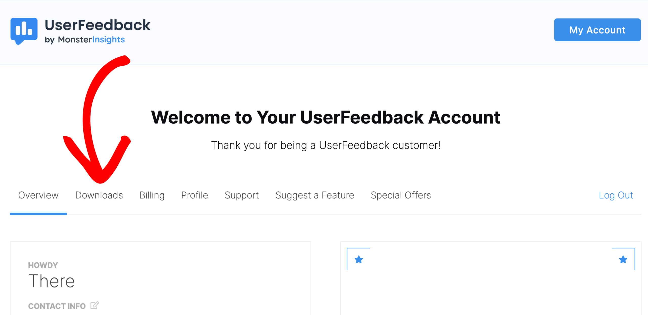Click the left blue star icon

pyautogui.click(x=359, y=260)
